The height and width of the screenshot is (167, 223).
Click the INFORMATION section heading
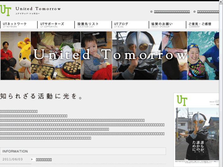click(x=15, y=151)
